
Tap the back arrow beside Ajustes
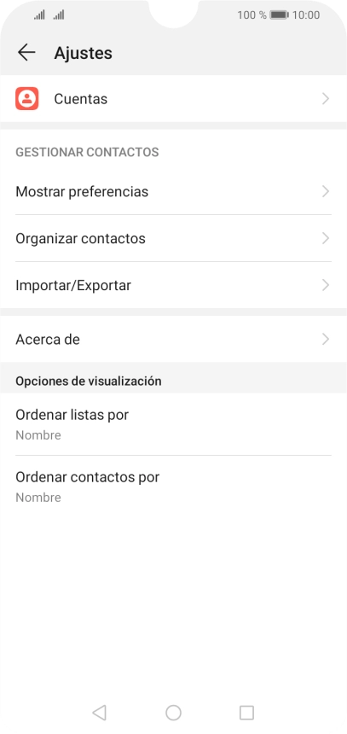[x=26, y=52]
